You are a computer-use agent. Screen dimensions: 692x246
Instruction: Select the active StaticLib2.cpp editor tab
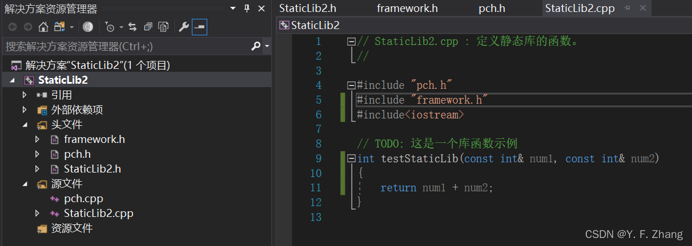pyautogui.click(x=580, y=8)
